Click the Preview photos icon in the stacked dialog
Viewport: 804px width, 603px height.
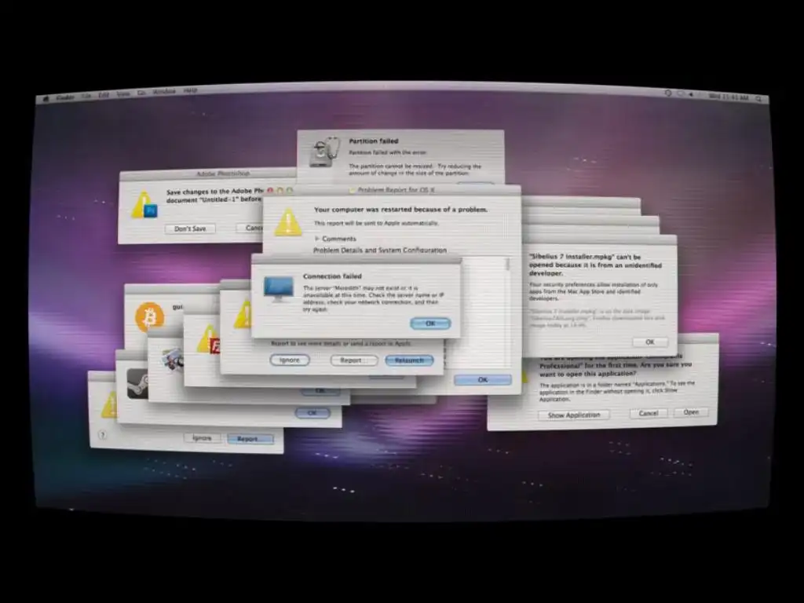(173, 359)
